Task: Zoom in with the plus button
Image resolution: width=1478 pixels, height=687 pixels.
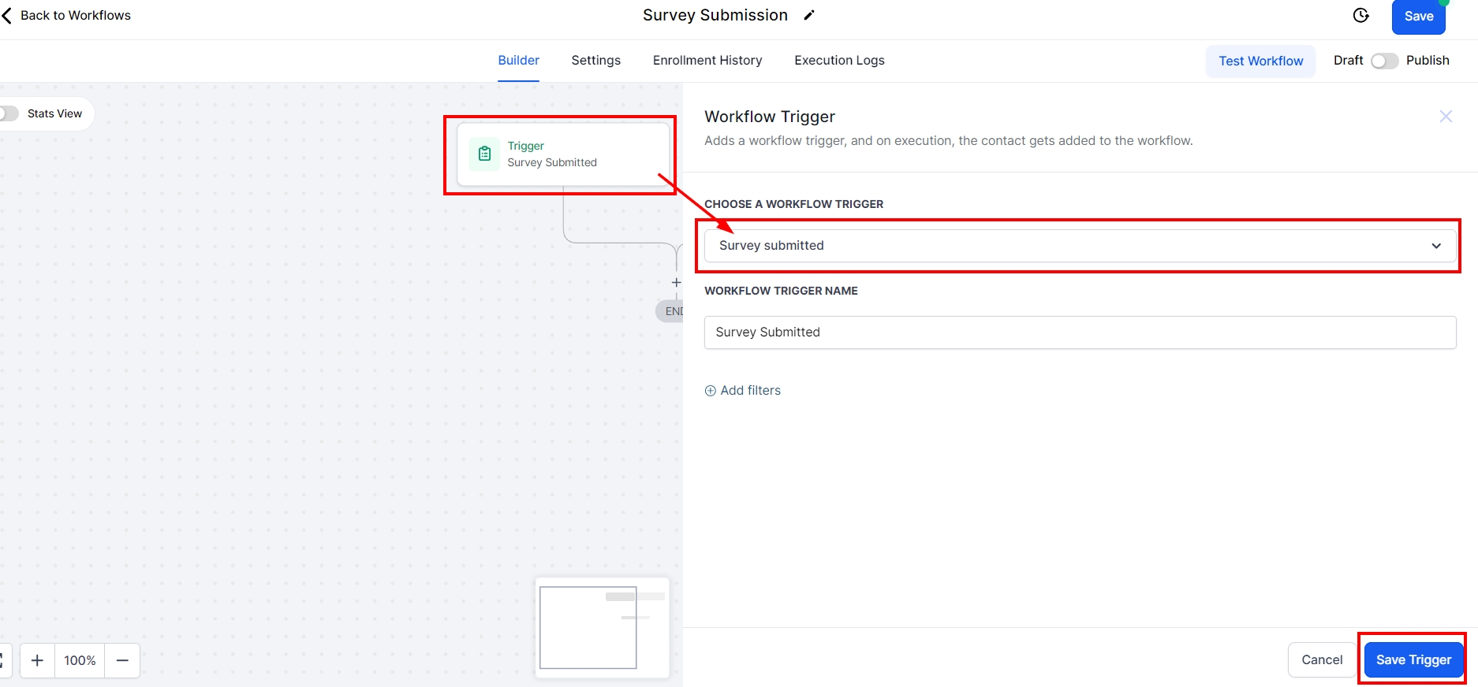Action: click(x=37, y=660)
